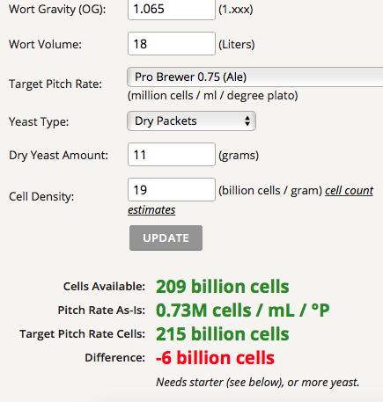Click the Pitch Rate As-Is value

243,311
